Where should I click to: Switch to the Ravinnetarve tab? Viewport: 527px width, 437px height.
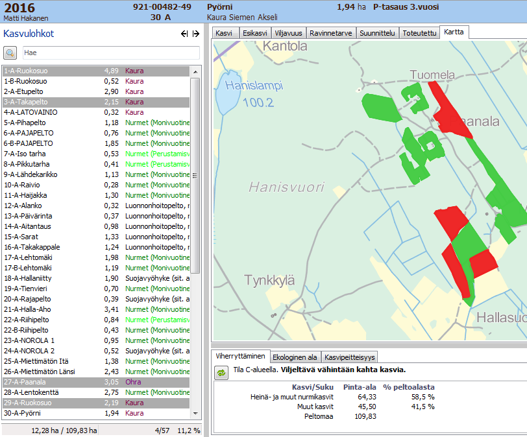coord(331,33)
